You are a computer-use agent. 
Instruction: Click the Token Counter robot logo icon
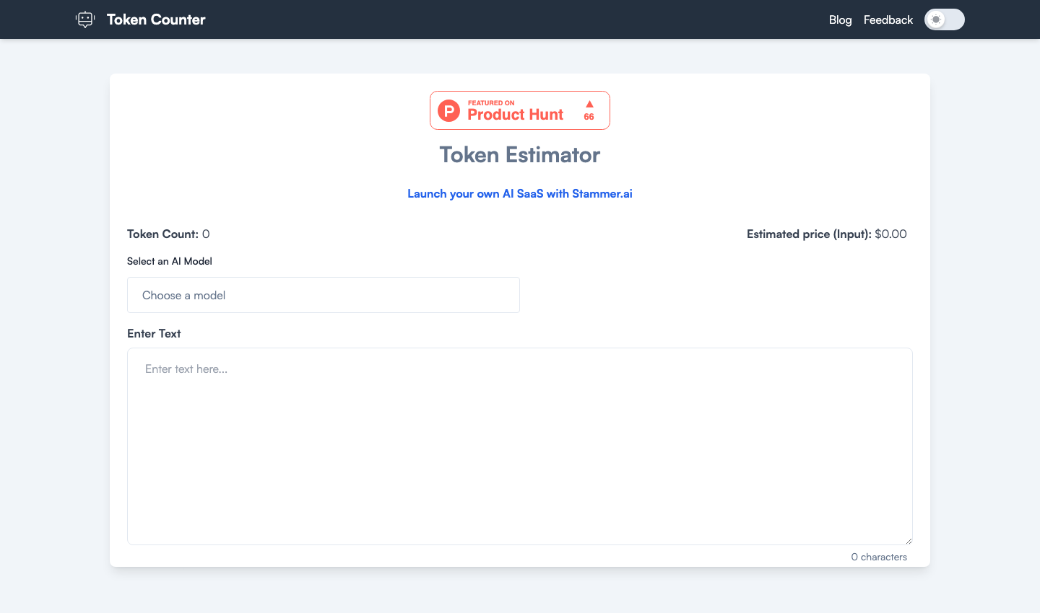85,19
